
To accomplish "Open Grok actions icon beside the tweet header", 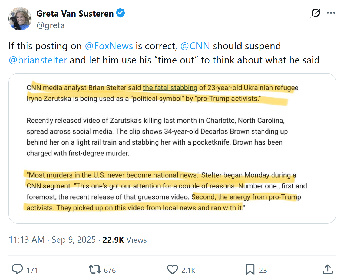I will click(316, 13).
